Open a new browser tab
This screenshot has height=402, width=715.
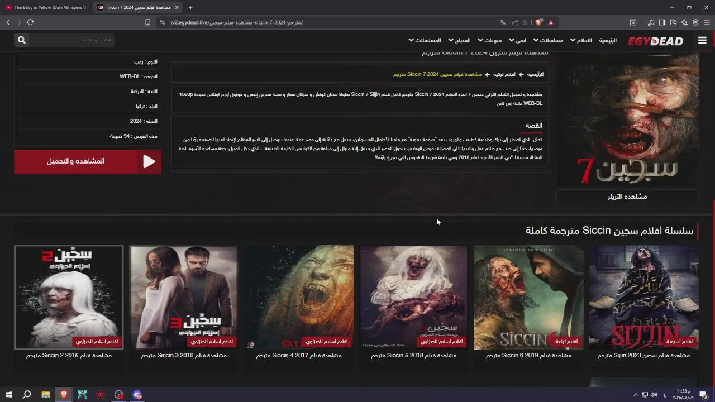point(190,7)
